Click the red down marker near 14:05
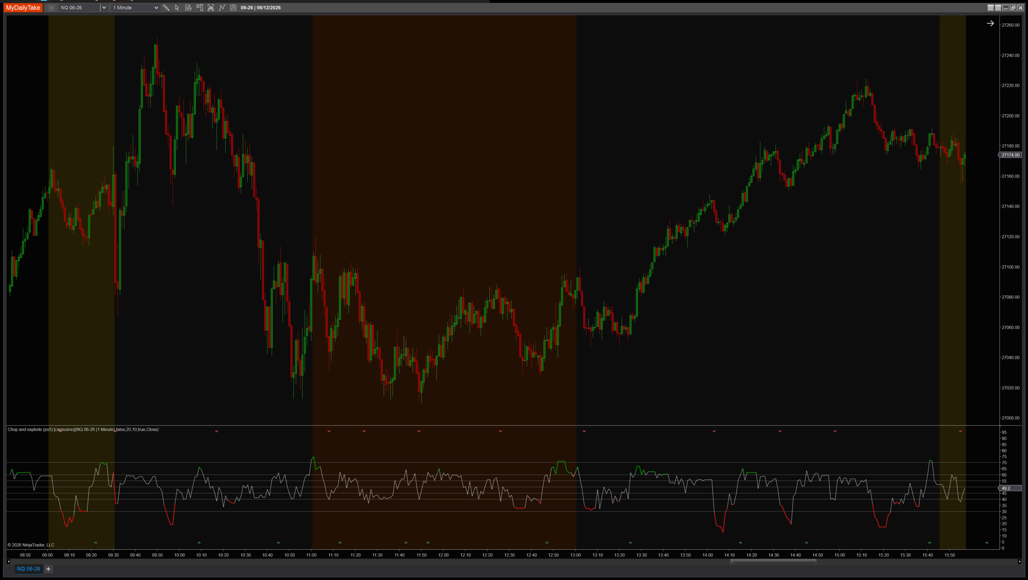This screenshot has height=580, width=1028. (714, 432)
